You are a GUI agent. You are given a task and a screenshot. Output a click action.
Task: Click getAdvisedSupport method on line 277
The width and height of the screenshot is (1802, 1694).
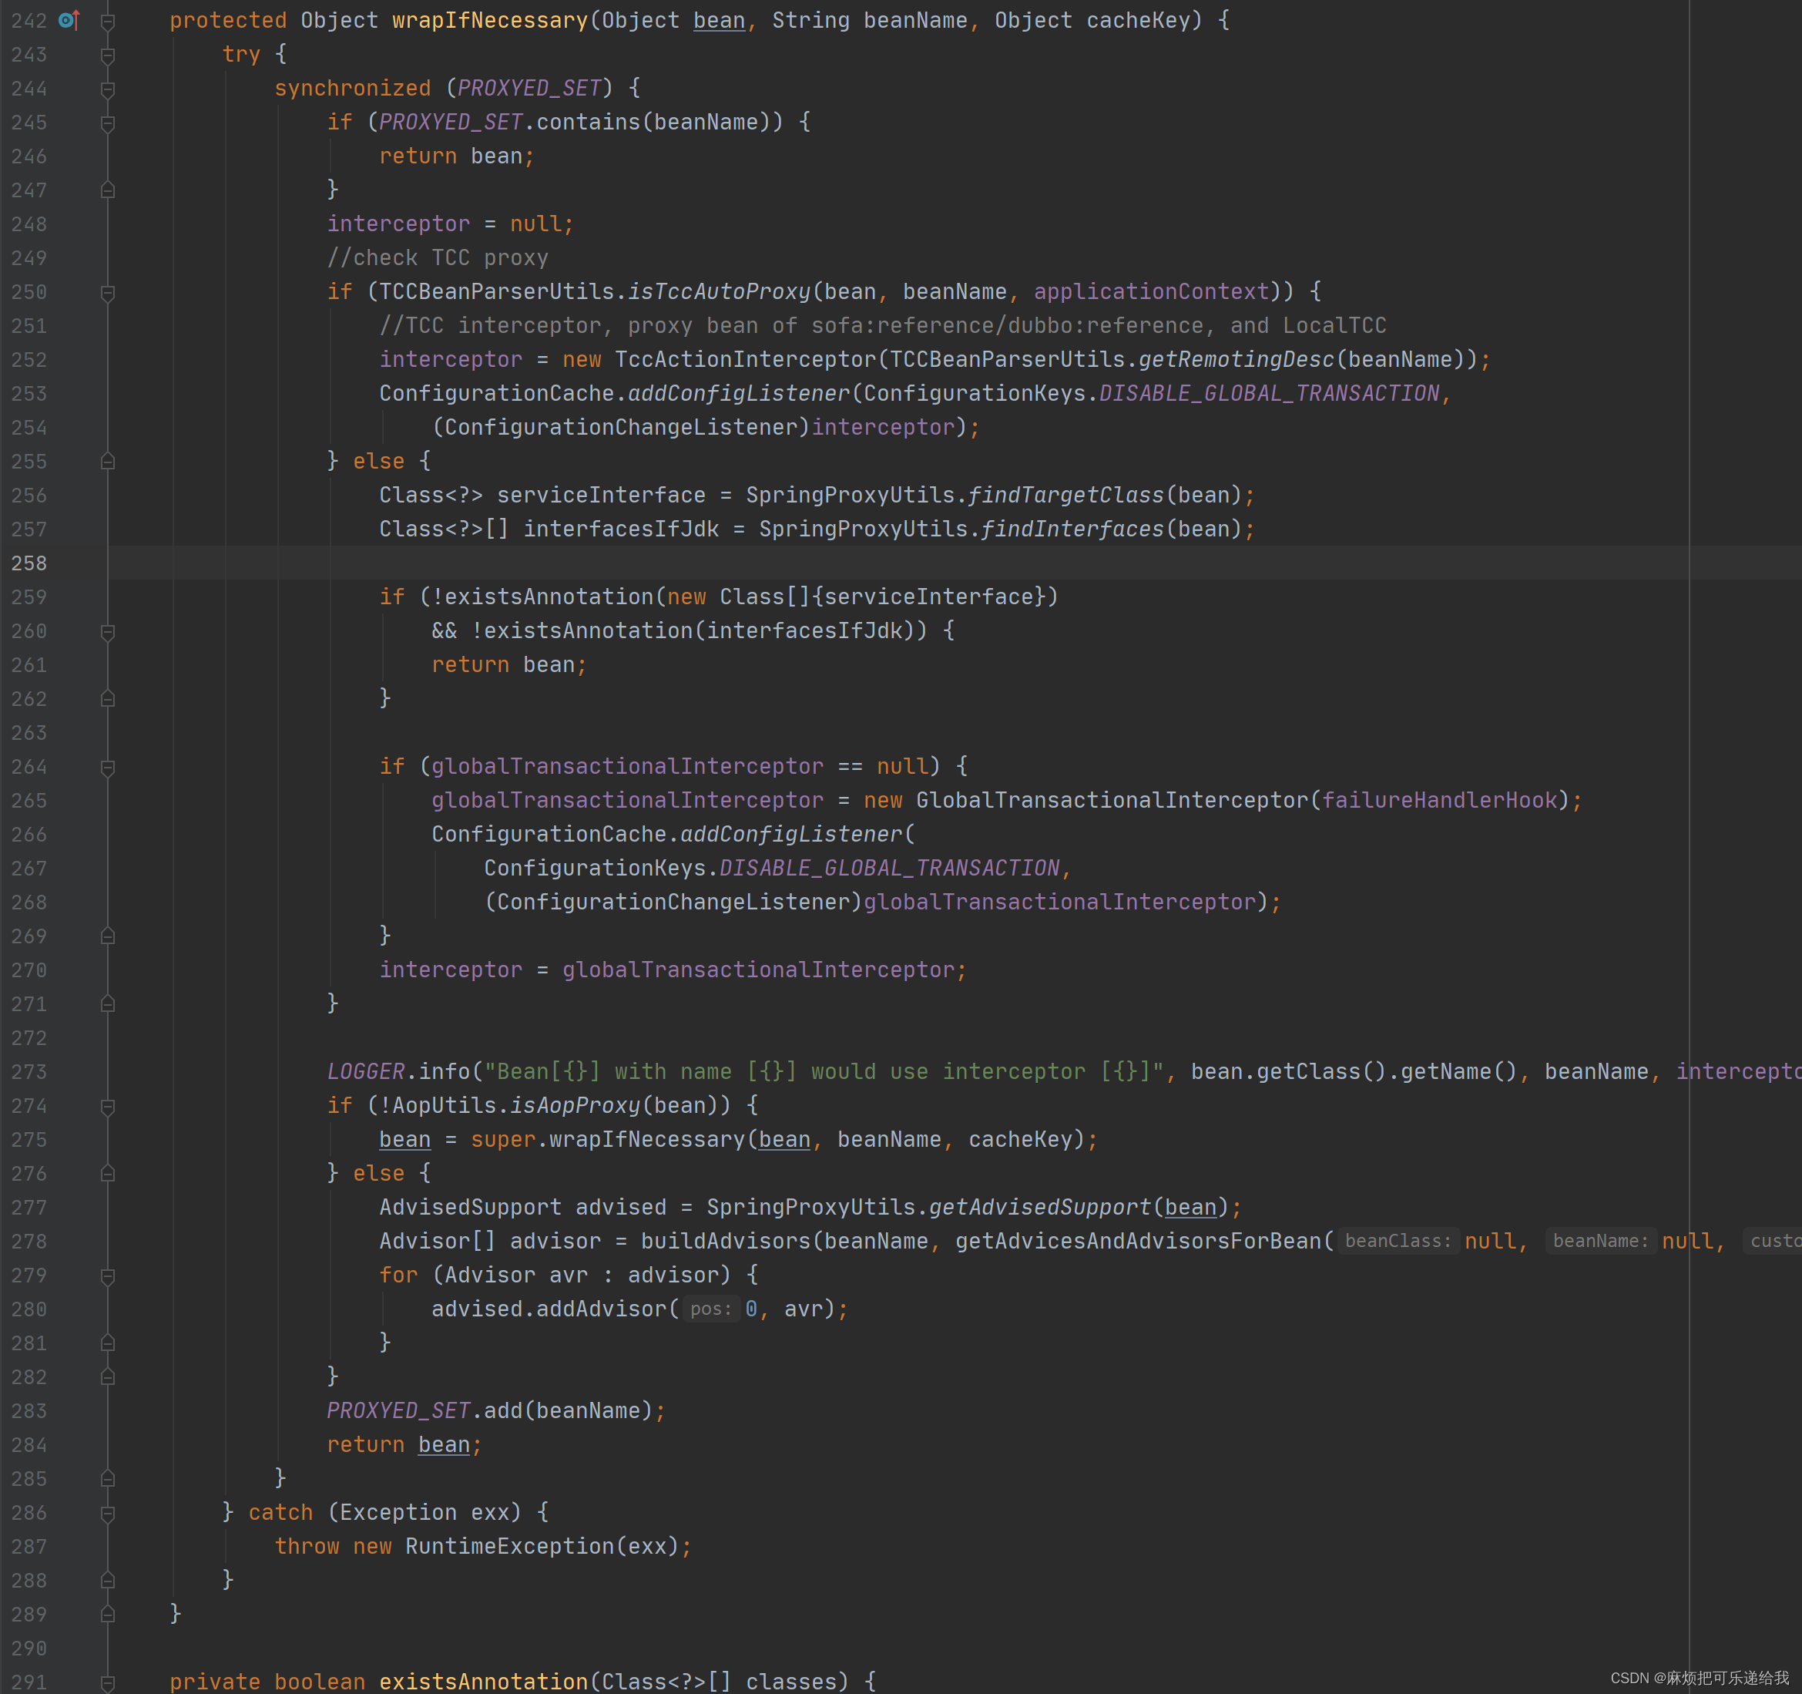(x=1040, y=1208)
